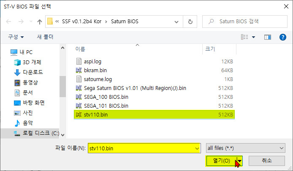293x171 pixels.
Task: Select SSF v0.1.2b4 Kor in breadcrumb
Action: pyautogui.click(x=81, y=22)
